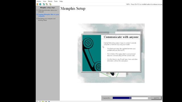Click the Windows Messaging client bullet text

pos(121,55)
